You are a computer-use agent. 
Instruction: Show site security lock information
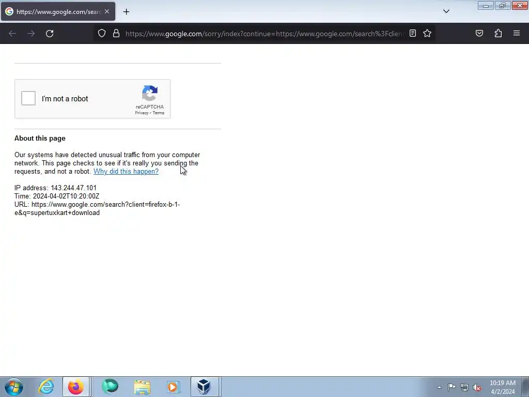pyautogui.click(x=116, y=33)
